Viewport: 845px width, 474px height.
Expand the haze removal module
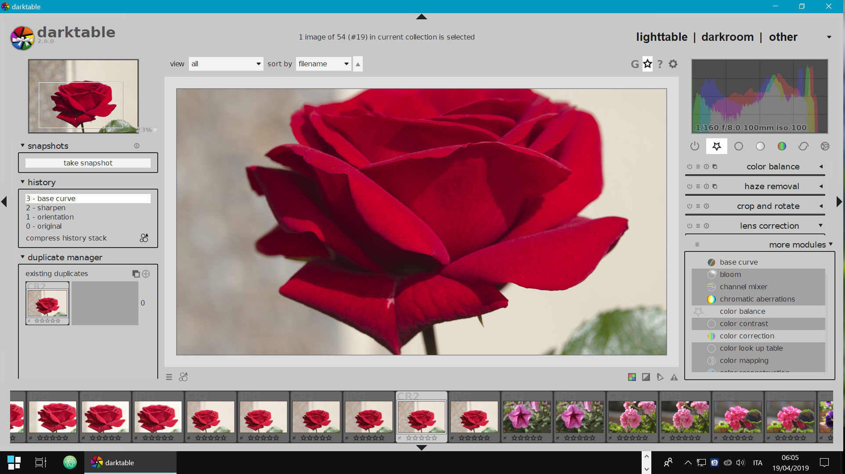click(x=820, y=187)
